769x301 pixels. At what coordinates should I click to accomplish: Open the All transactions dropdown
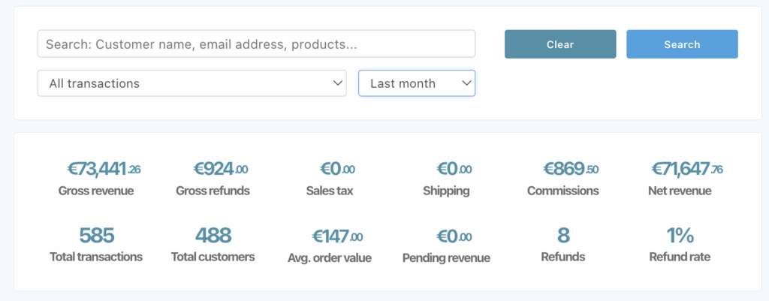coord(191,83)
